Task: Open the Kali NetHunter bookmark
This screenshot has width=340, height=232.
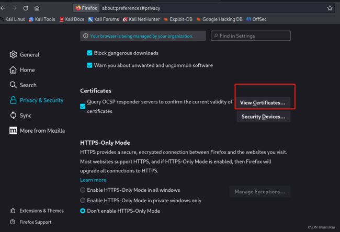Action: click(x=141, y=19)
